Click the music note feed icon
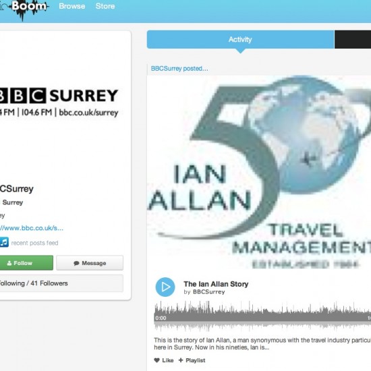Image resolution: width=371 pixels, height=371 pixels. tap(4, 242)
